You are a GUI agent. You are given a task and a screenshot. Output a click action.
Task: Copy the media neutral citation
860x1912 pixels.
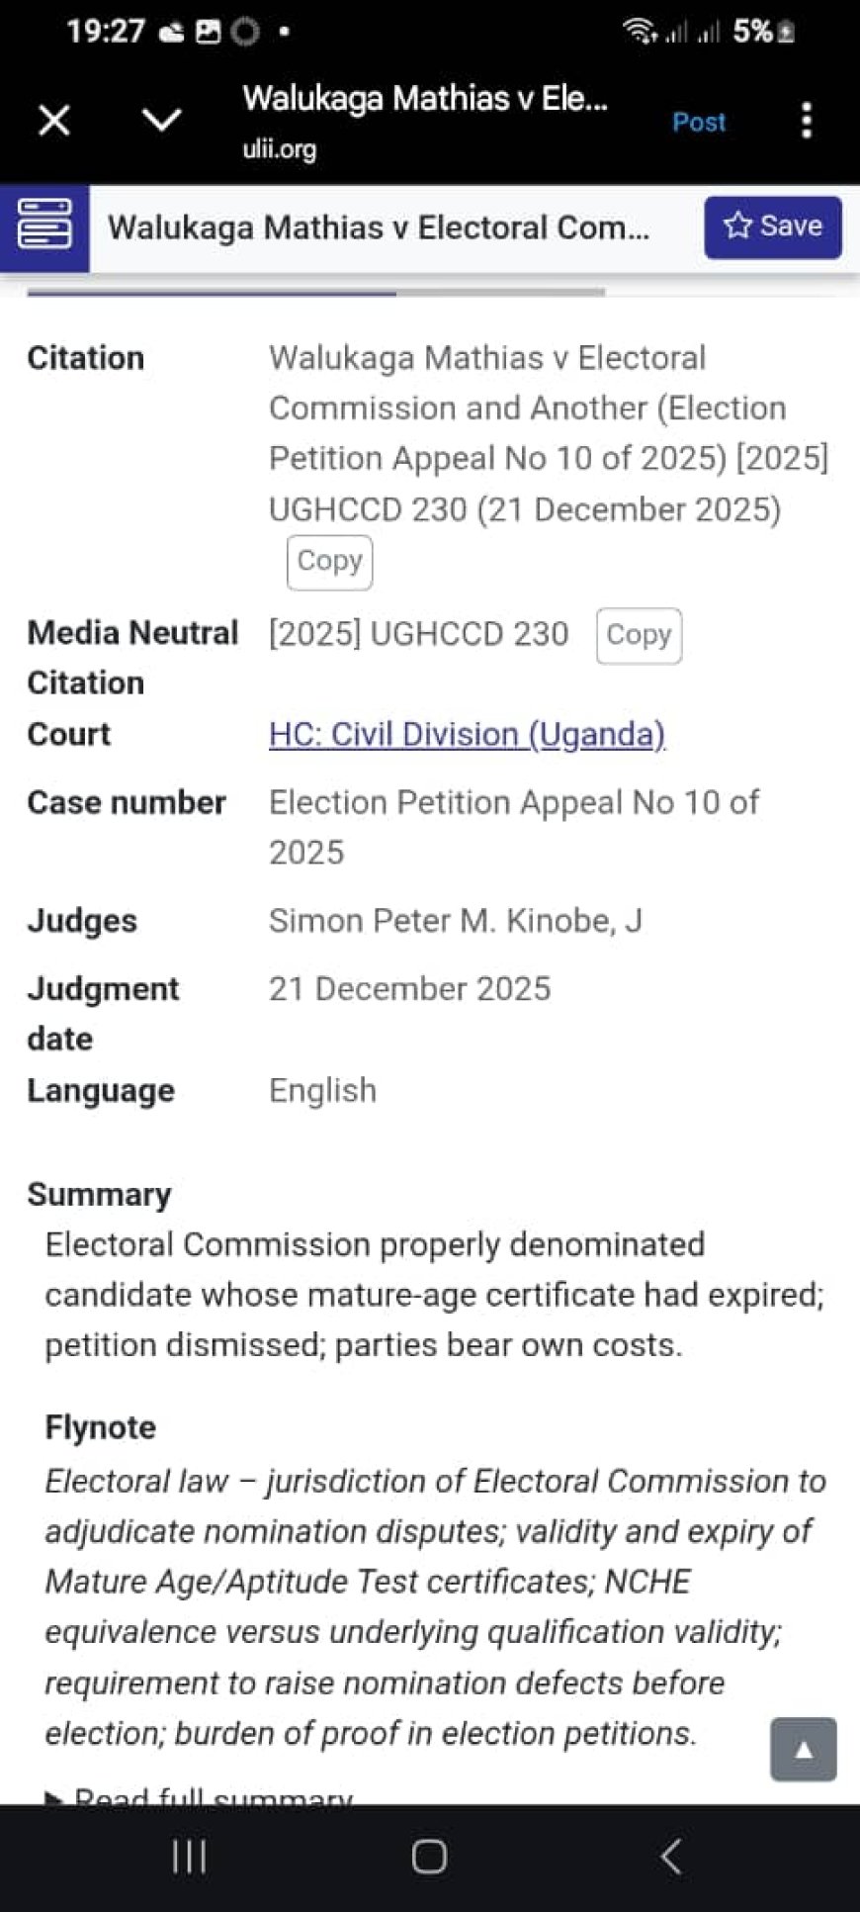639,635
